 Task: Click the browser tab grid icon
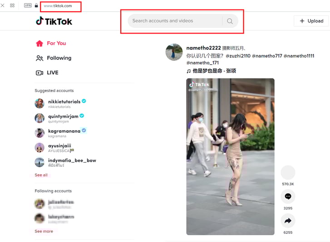(12, 6)
